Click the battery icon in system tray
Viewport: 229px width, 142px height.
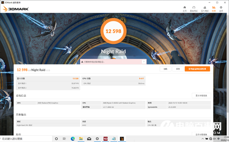206,139
